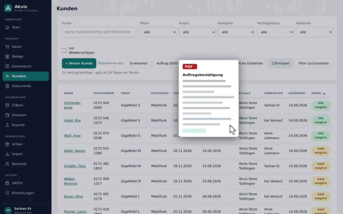Sort table by Ampel column header
343x214 pixels.
tap(318, 93)
